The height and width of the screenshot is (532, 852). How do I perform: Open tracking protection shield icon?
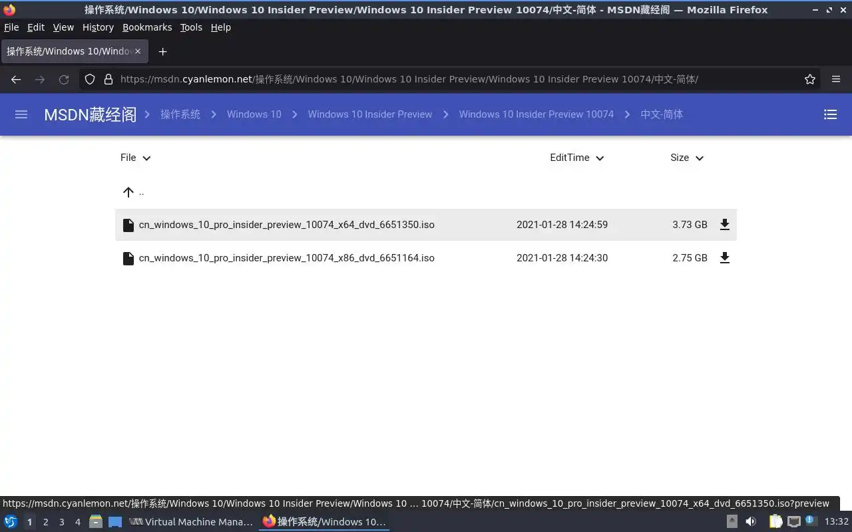(x=90, y=79)
